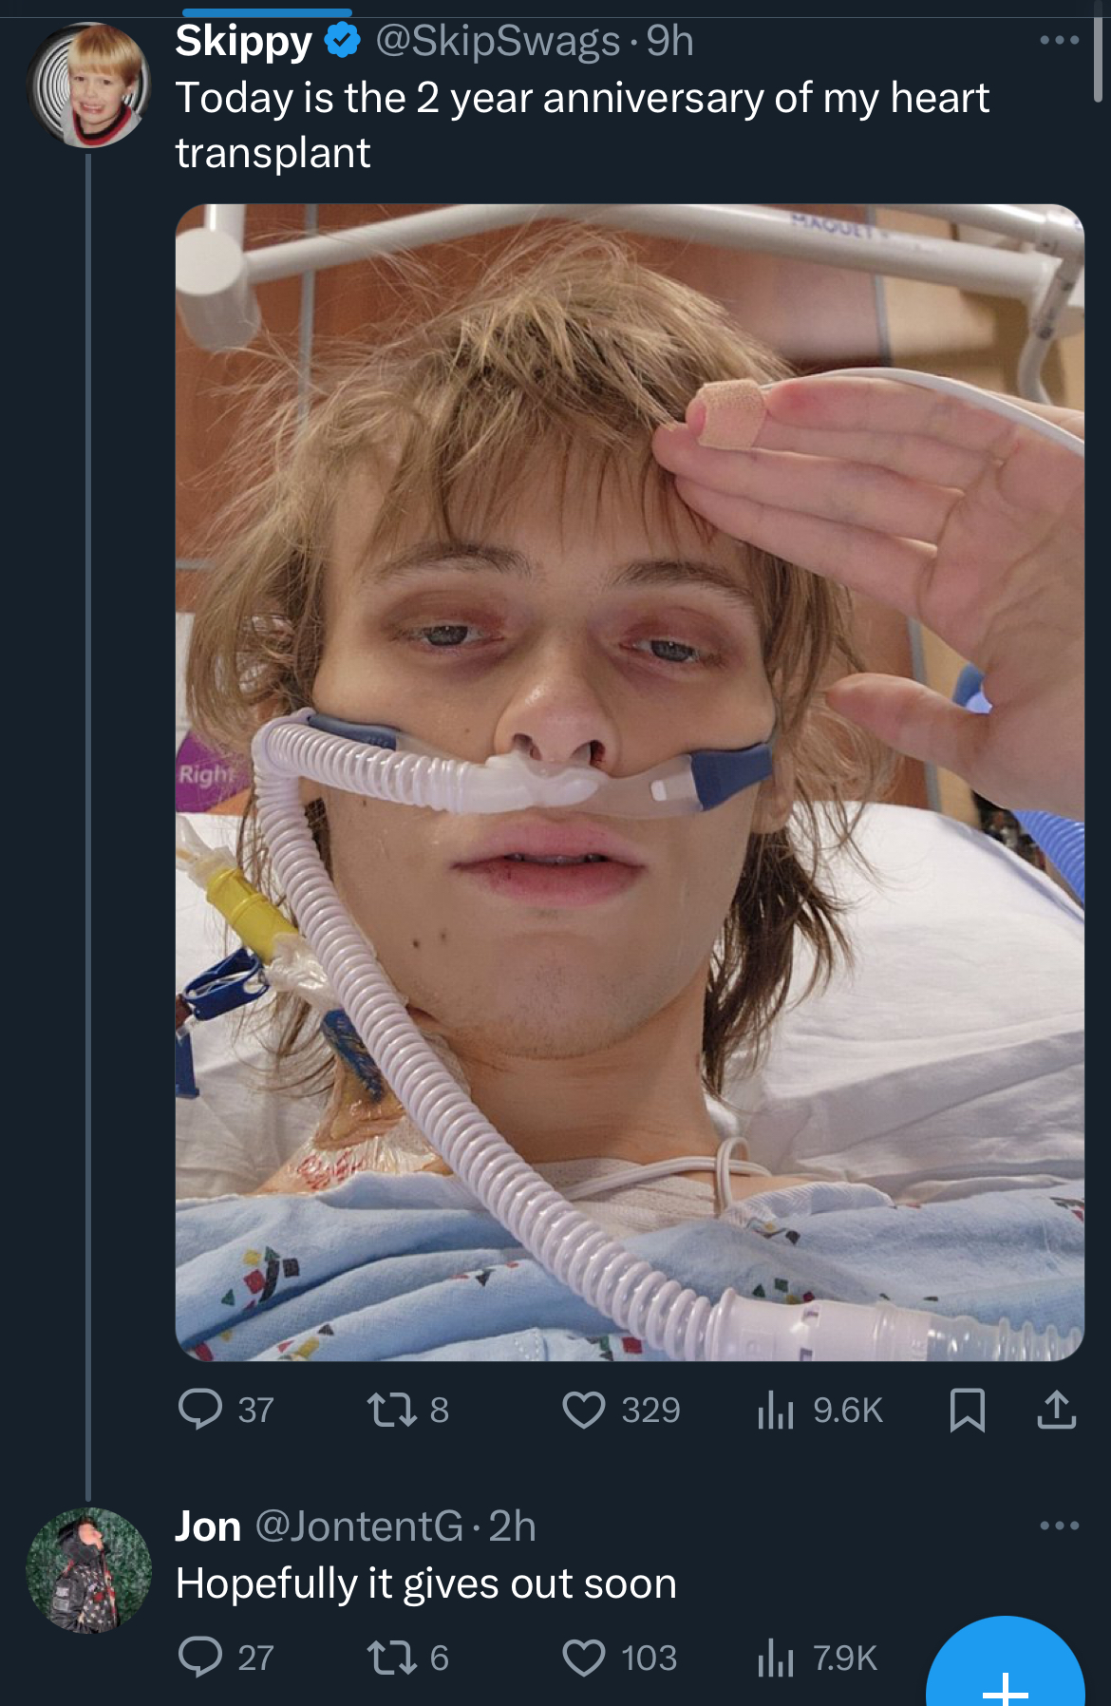Open the @JontentG handle link
This screenshot has width=1111, height=1706.
(359, 1526)
